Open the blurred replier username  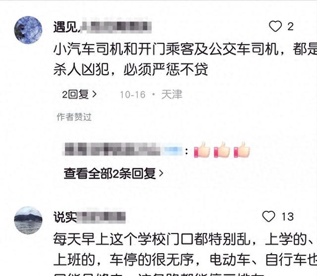(x=123, y=149)
